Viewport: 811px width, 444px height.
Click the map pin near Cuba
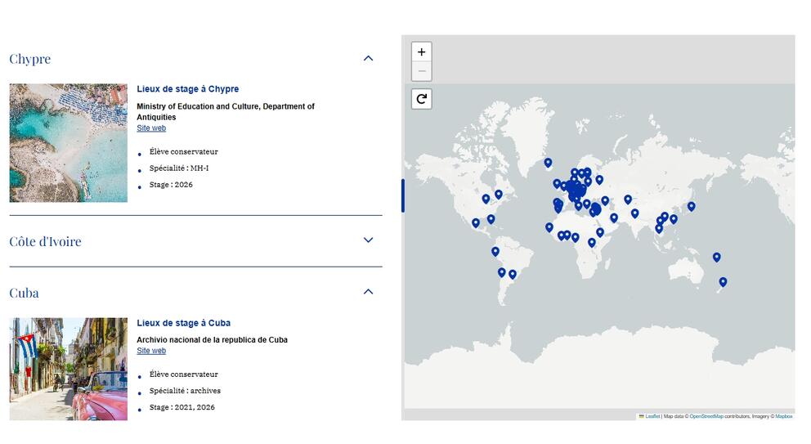(491, 219)
